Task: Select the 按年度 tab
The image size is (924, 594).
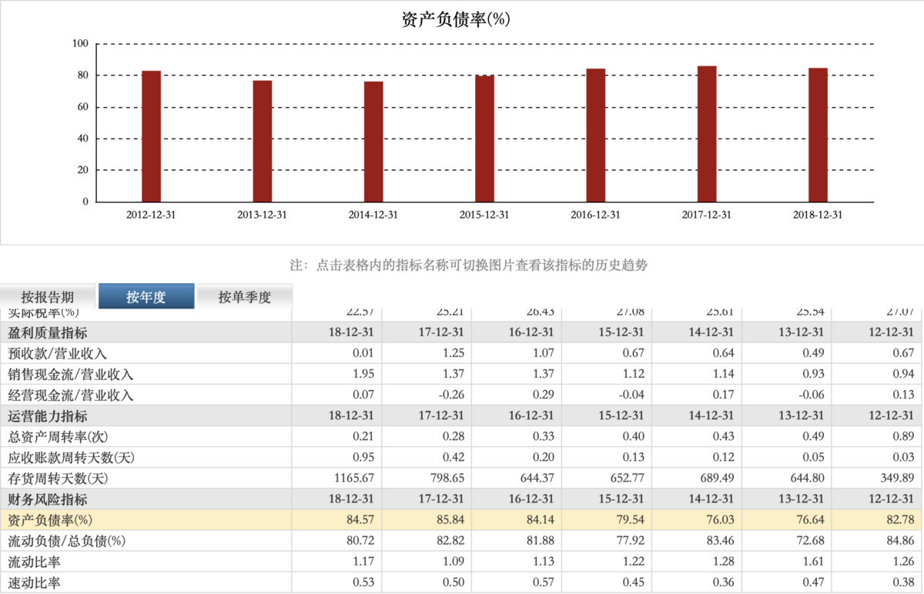Action: pyautogui.click(x=146, y=297)
